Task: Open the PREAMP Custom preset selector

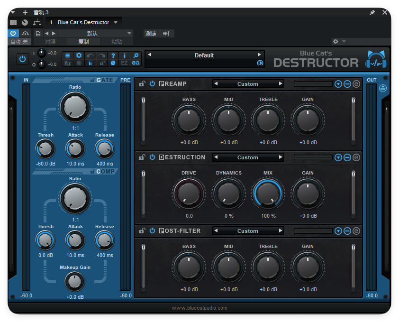Action: click(x=248, y=84)
